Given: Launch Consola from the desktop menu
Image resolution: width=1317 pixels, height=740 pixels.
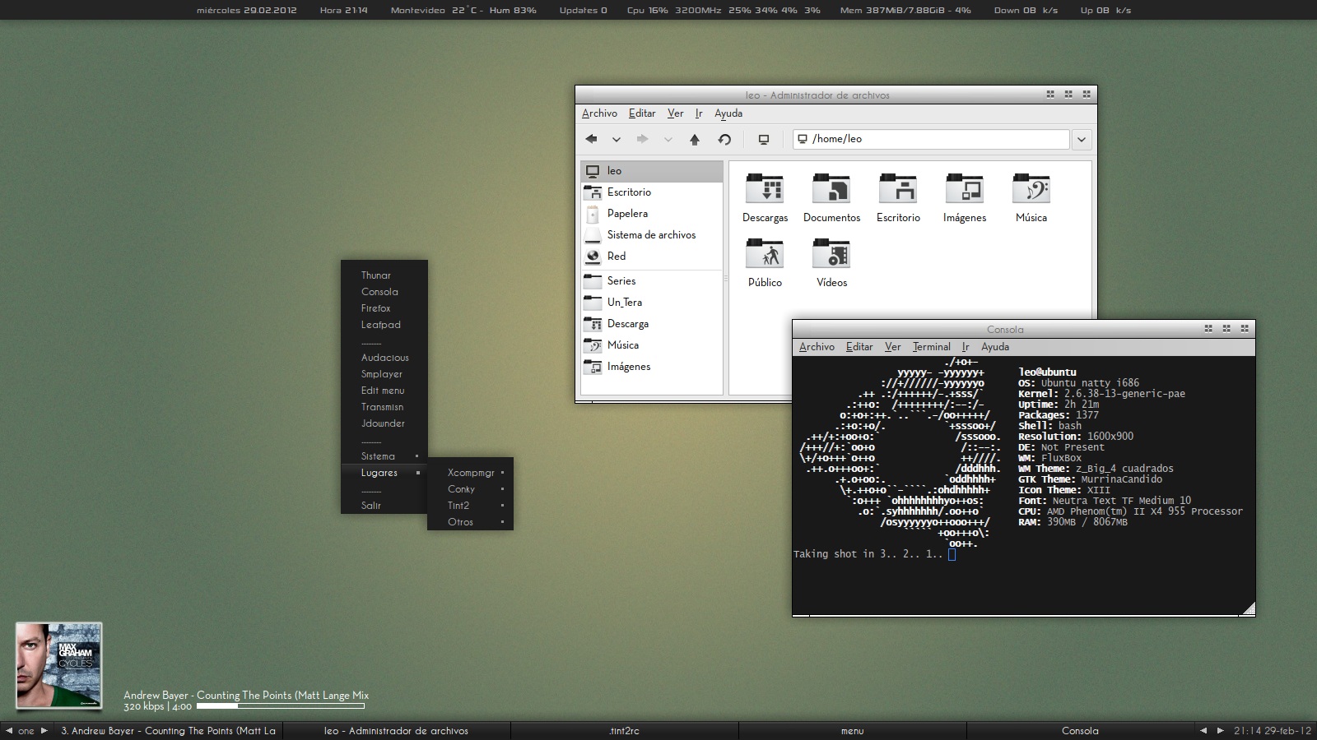Looking at the screenshot, I should click(x=384, y=292).
